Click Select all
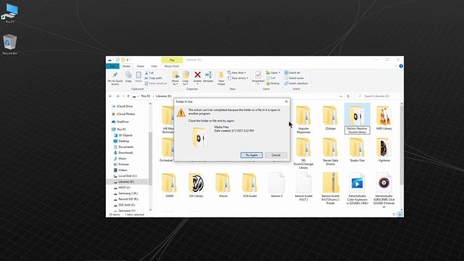Image resolution: width=464 pixels, height=261 pixels. click(x=292, y=72)
